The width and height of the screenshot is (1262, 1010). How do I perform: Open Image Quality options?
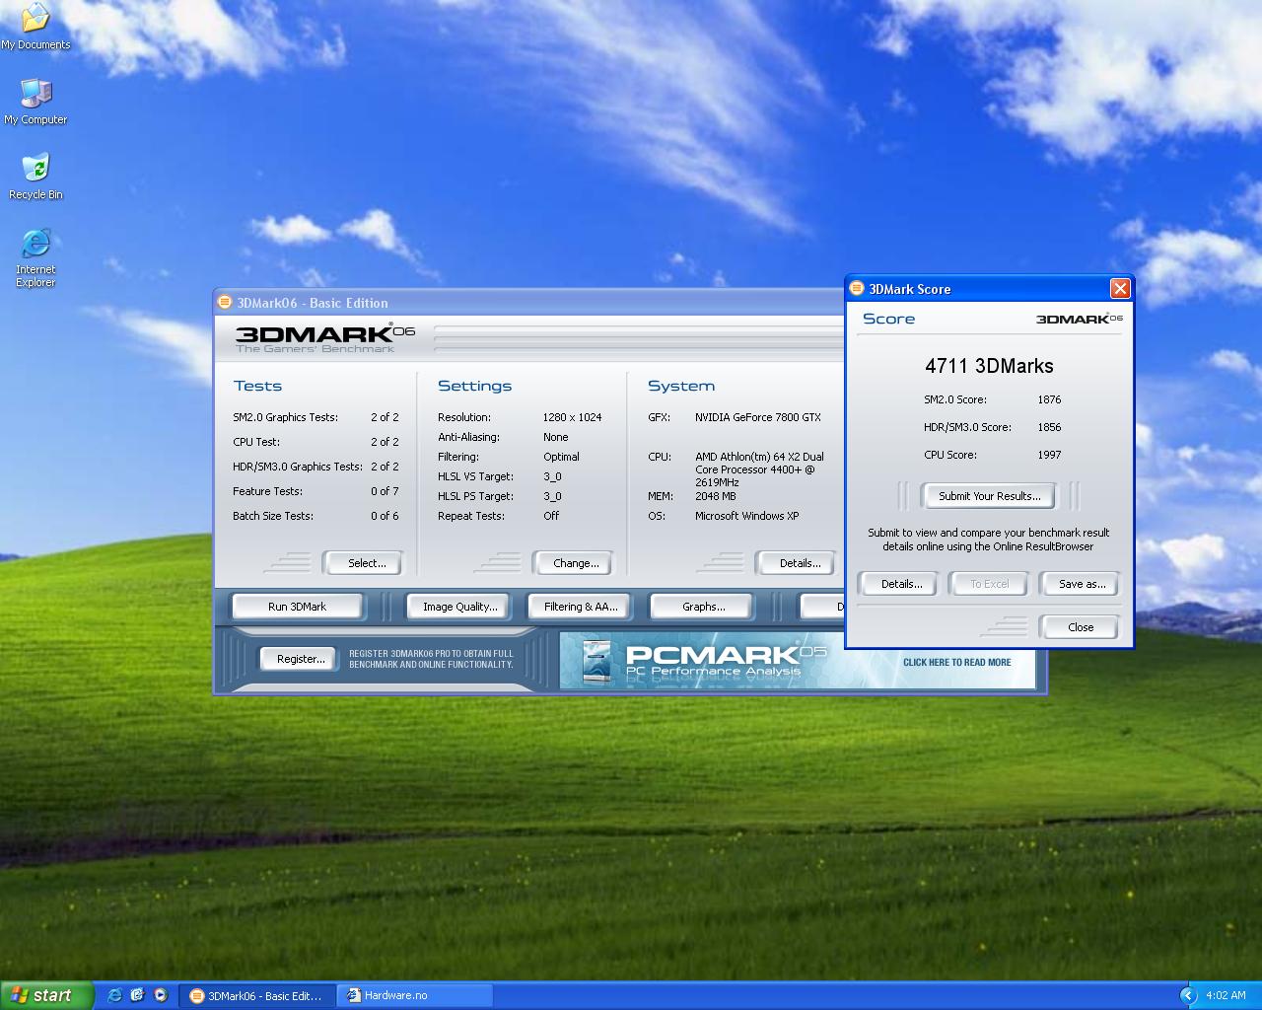459,607
